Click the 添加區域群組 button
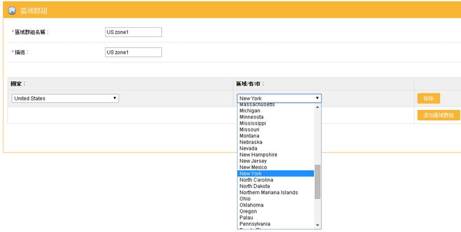 point(438,115)
